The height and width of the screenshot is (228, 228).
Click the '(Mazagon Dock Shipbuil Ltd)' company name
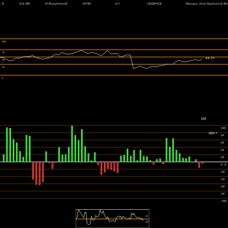204,4
